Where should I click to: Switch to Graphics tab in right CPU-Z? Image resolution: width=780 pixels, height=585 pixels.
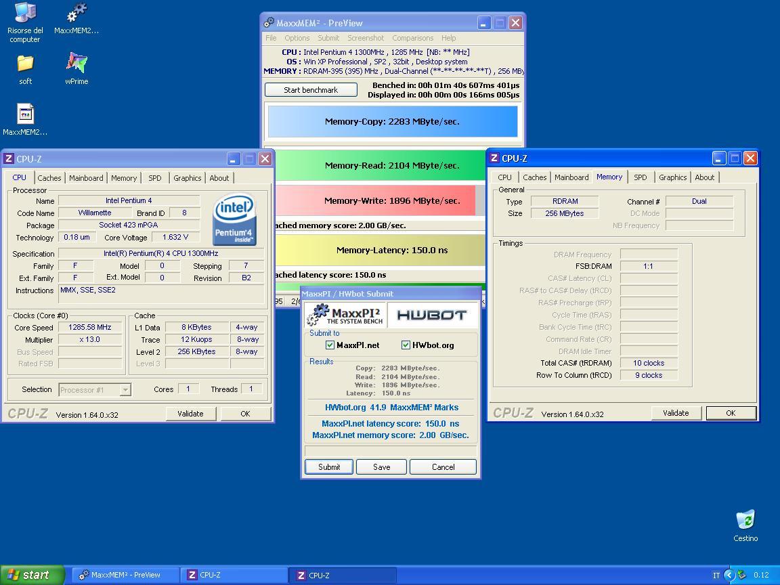[x=672, y=177]
